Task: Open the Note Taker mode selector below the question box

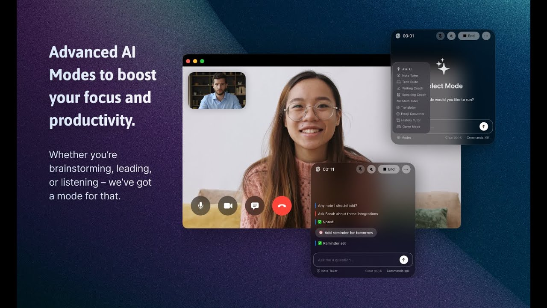Action: pyautogui.click(x=327, y=271)
